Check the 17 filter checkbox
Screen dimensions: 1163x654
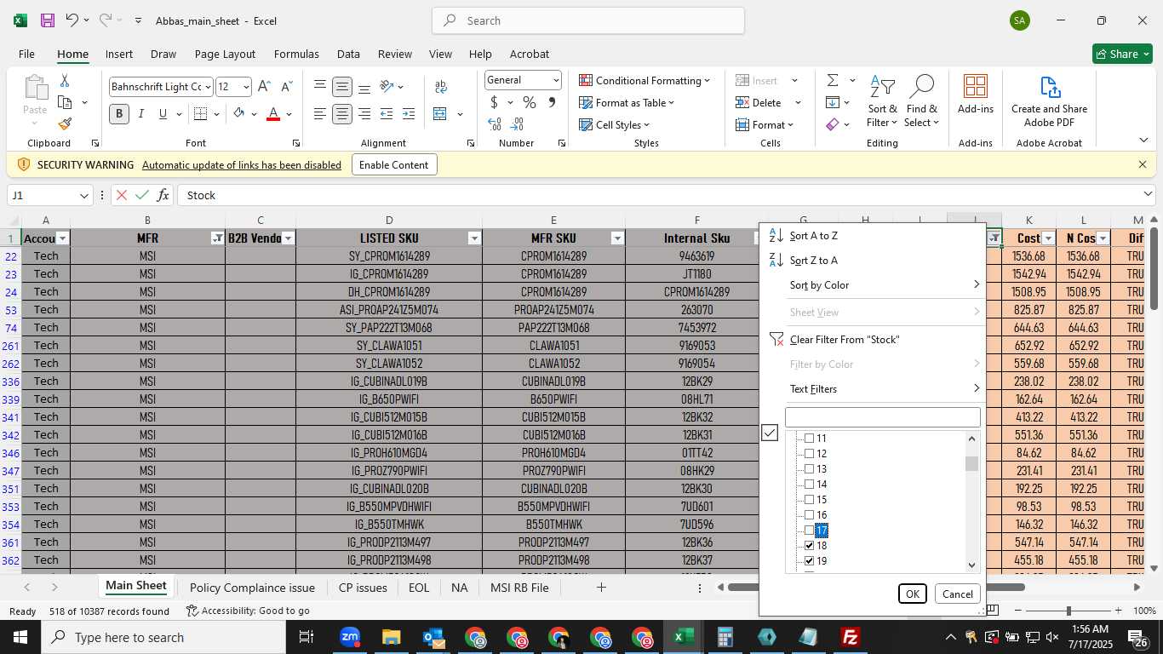[x=810, y=531]
